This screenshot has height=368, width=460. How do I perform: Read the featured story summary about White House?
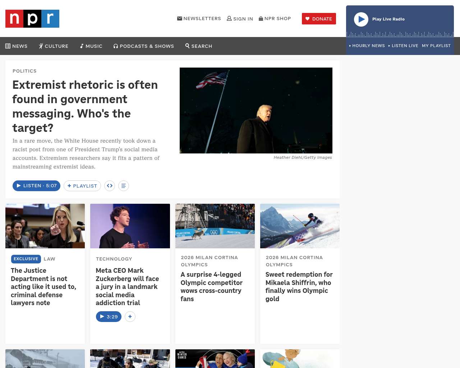[86, 154]
